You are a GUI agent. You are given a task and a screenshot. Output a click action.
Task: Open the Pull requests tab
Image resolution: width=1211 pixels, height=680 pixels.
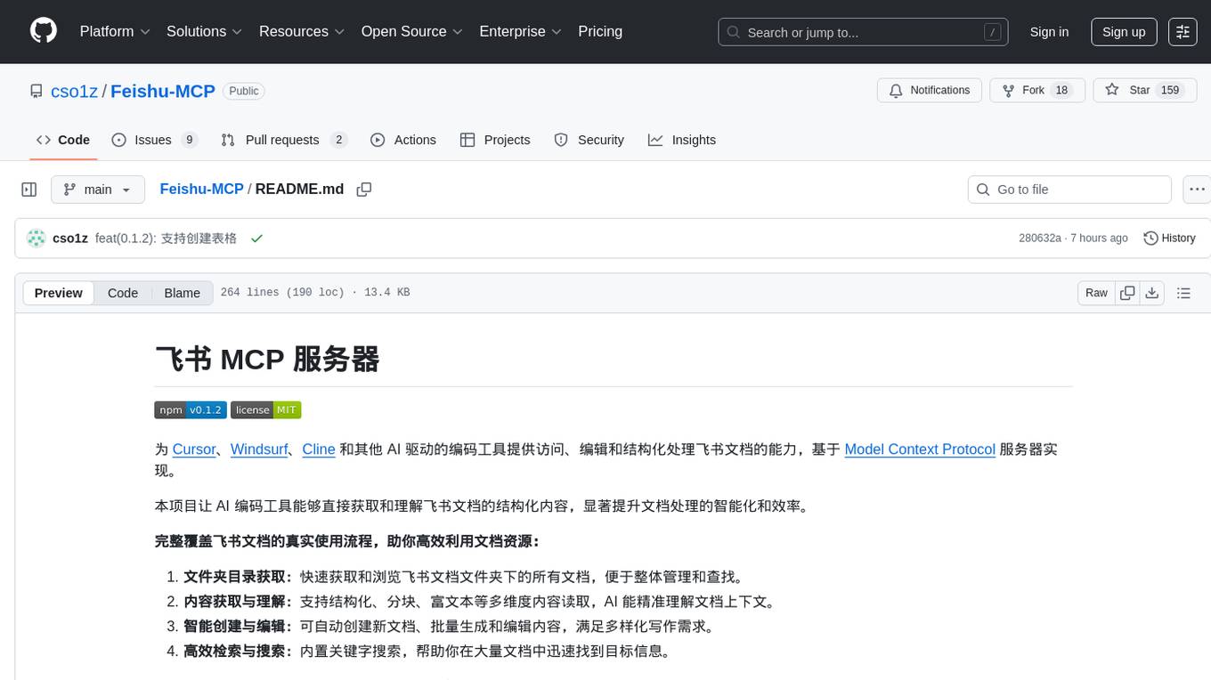(x=282, y=140)
